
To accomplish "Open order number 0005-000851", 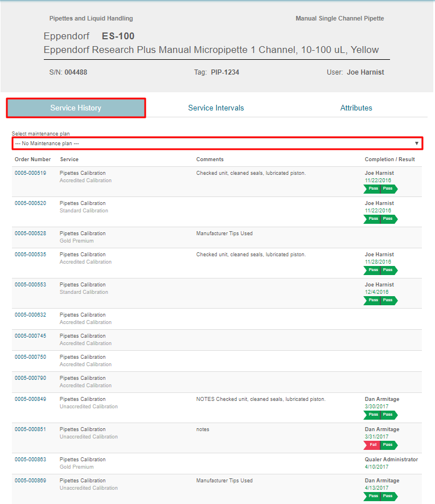I will pyautogui.click(x=30, y=429).
